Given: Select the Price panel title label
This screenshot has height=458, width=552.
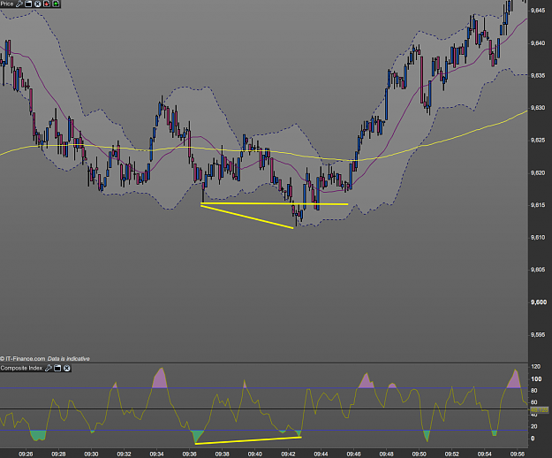Looking at the screenshot, I should click(x=7, y=4).
